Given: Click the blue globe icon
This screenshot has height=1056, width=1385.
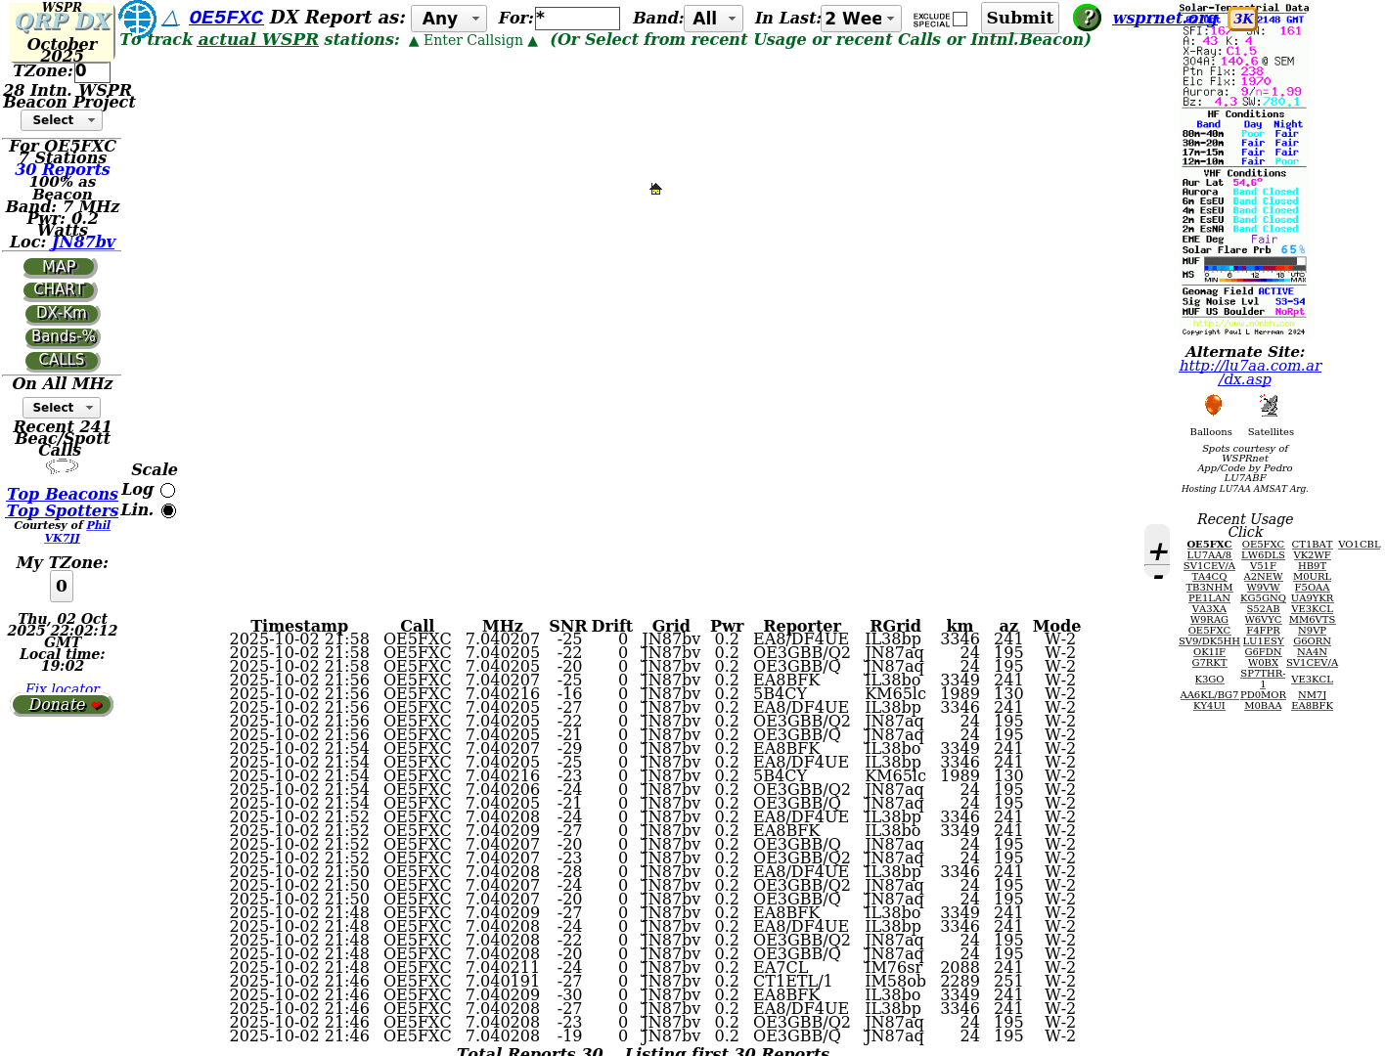Looking at the screenshot, I should click(137, 19).
